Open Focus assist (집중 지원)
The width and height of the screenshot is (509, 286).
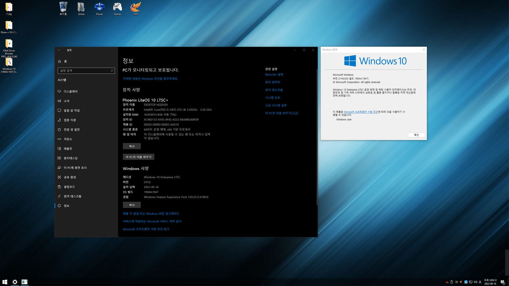pyautogui.click(x=86, y=120)
